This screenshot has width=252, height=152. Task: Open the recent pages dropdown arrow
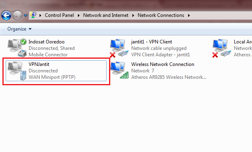tap(25, 16)
